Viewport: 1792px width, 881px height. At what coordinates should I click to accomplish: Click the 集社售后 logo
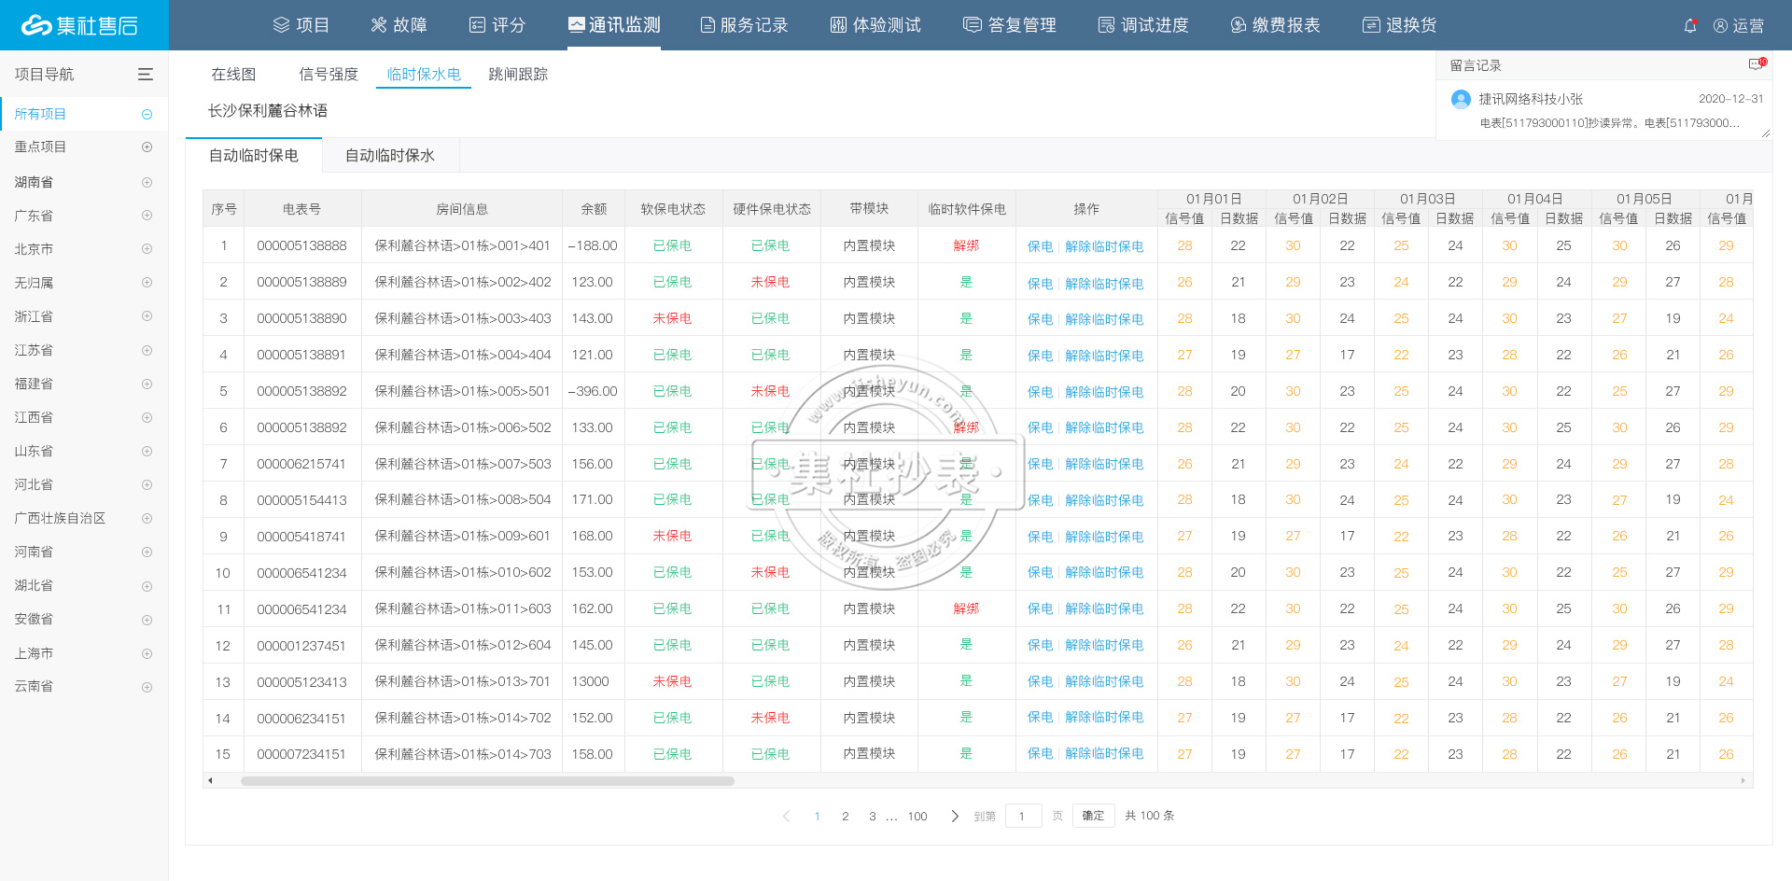80,25
